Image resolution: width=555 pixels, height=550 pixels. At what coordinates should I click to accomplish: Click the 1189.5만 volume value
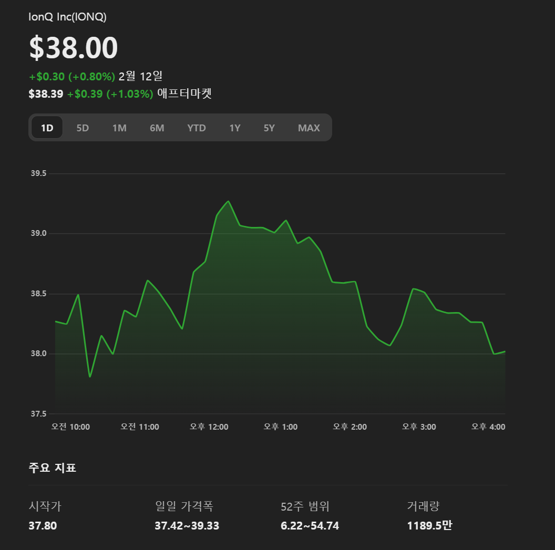(x=430, y=526)
